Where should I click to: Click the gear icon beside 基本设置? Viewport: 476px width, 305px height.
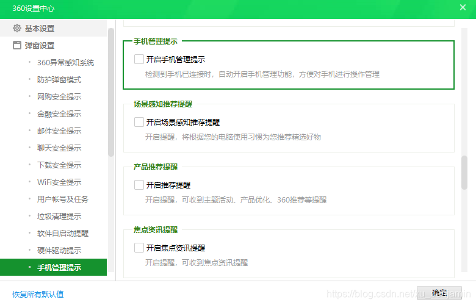pos(17,28)
